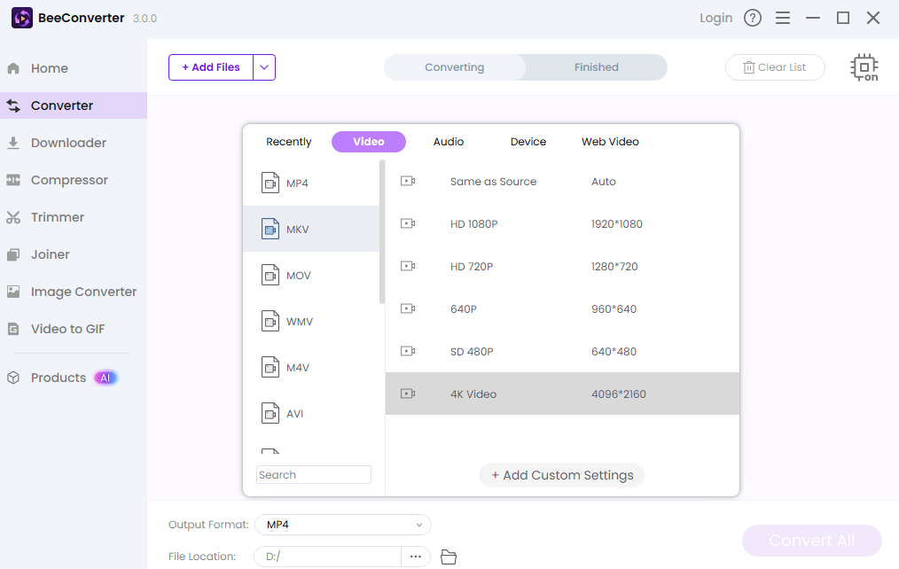899x569 pixels.
Task: Select the HD 1080P preset label
Action: [474, 223]
